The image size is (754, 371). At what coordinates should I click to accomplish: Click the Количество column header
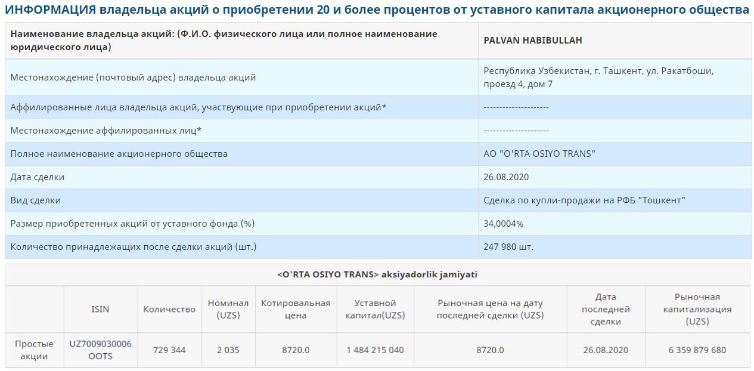coord(169,309)
